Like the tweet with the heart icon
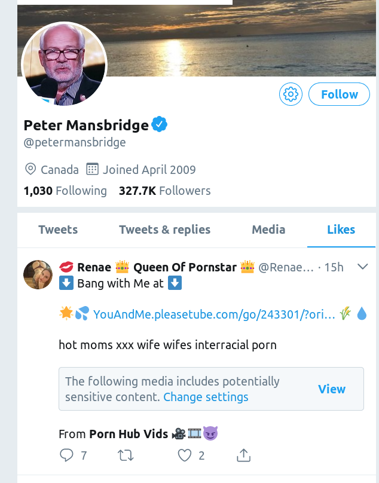The height and width of the screenshot is (483, 379). pyautogui.click(x=185, y=456)
